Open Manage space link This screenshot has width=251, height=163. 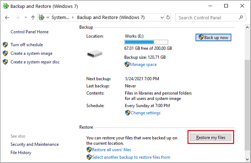point(143,64)
